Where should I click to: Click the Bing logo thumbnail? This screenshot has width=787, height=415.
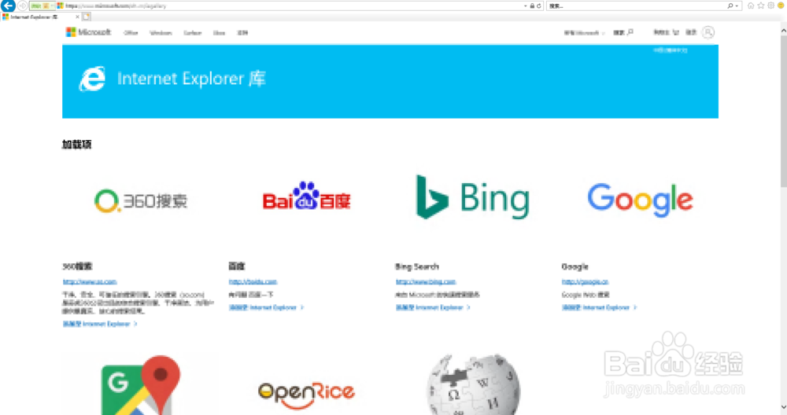pos(473,197)
